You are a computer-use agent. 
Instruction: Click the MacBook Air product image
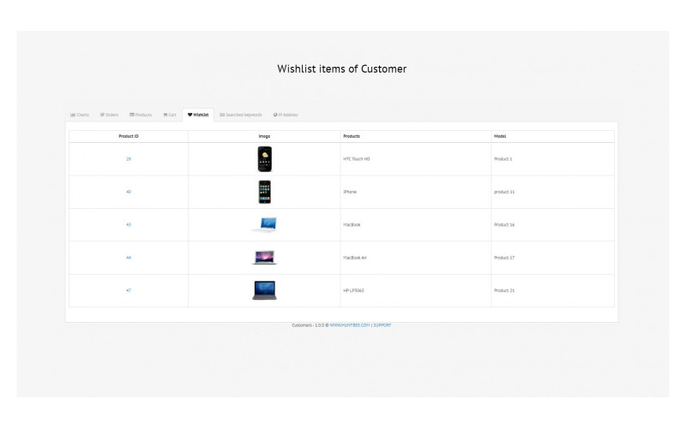264,258
